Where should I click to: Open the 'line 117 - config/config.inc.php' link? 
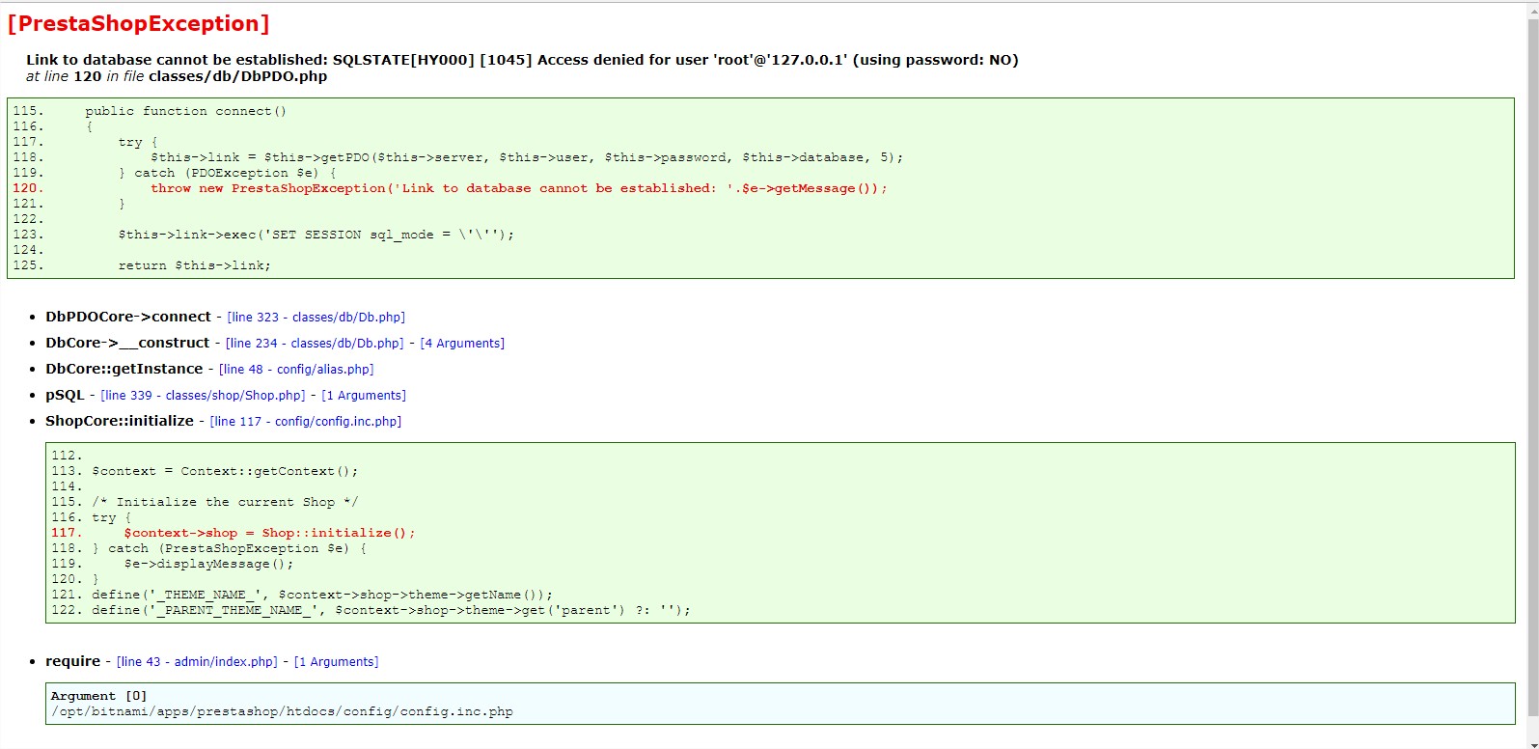[x=306, y=421]
